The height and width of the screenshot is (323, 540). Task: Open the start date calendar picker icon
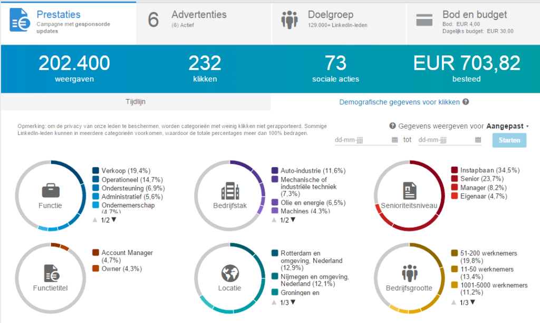point(394,140)
